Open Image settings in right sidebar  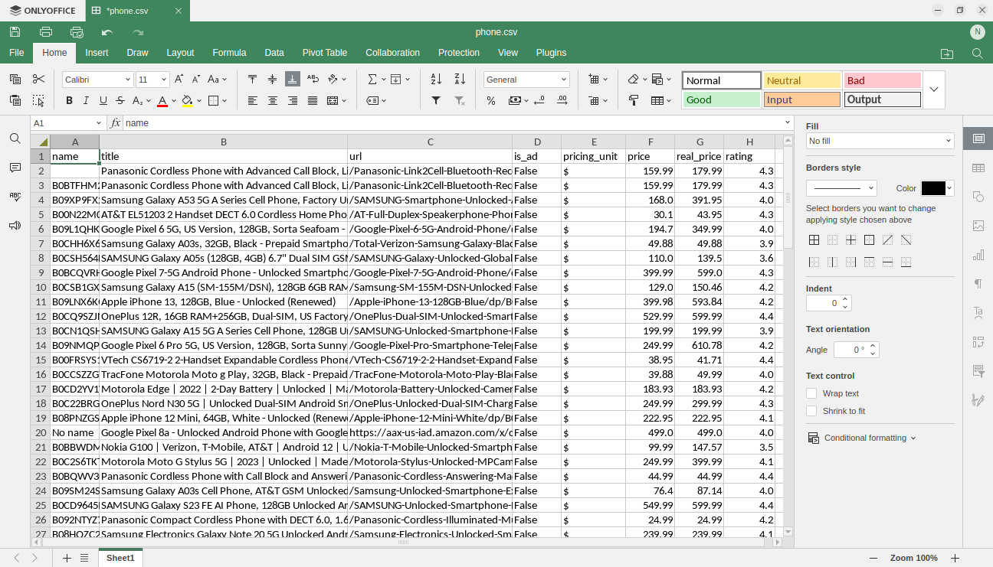978,226
